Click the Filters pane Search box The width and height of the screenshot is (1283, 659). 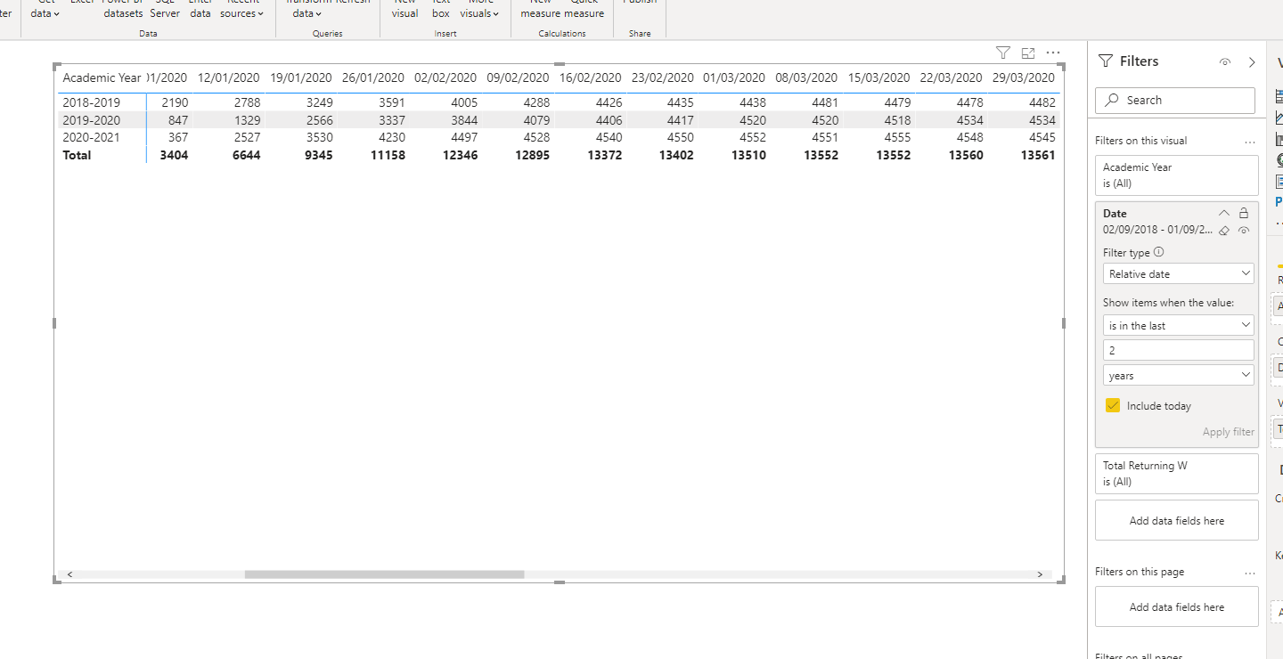[1174, 101]
